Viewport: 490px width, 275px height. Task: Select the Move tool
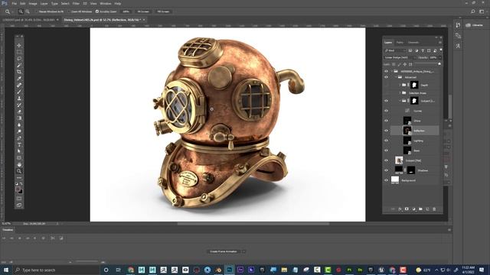(x=19, y=46)
